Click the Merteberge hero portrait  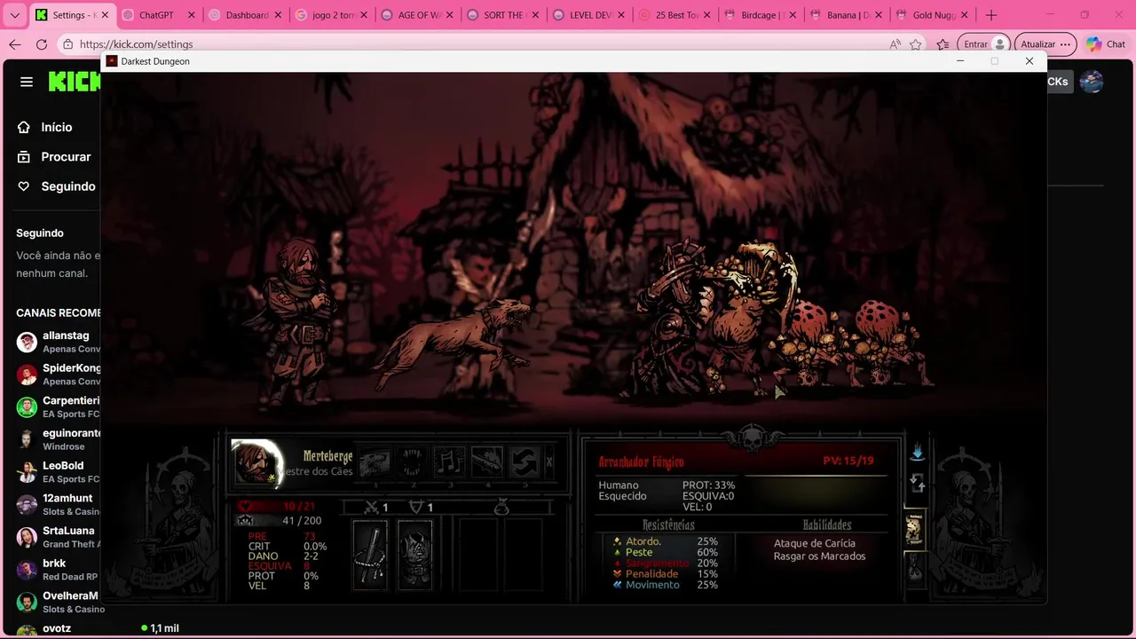click(257, 462)
